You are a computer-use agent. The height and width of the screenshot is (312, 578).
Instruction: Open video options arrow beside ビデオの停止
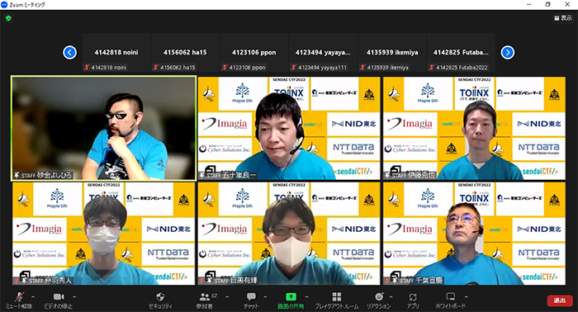click(x=74, y=296)
